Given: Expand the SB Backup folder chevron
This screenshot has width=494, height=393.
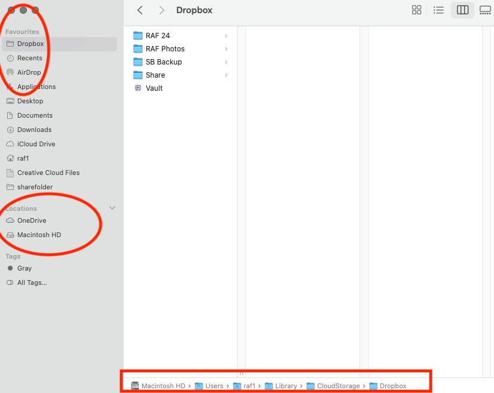Looking at the screenshot, I should click(225, 62).
